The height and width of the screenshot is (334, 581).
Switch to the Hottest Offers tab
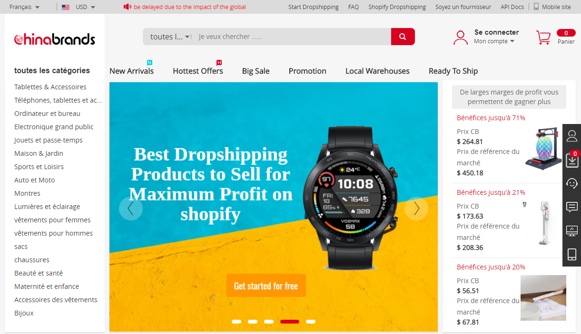198,71
